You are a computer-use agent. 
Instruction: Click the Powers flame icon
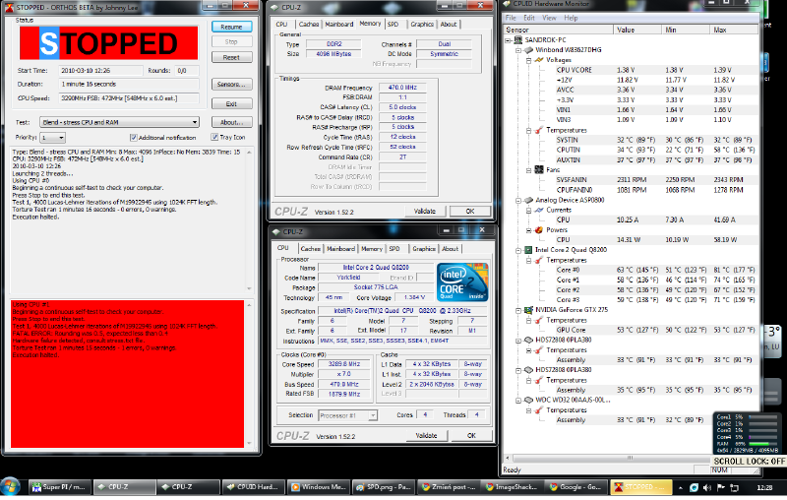pos(539,230)
